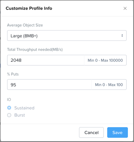This screenshot has height=142, width=134.
Task: Save the customized profile info
Action: 118,132
